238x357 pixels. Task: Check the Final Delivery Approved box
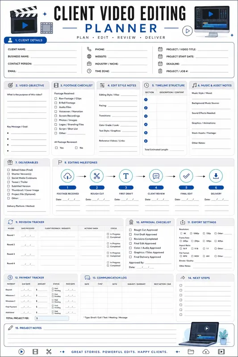130,257
